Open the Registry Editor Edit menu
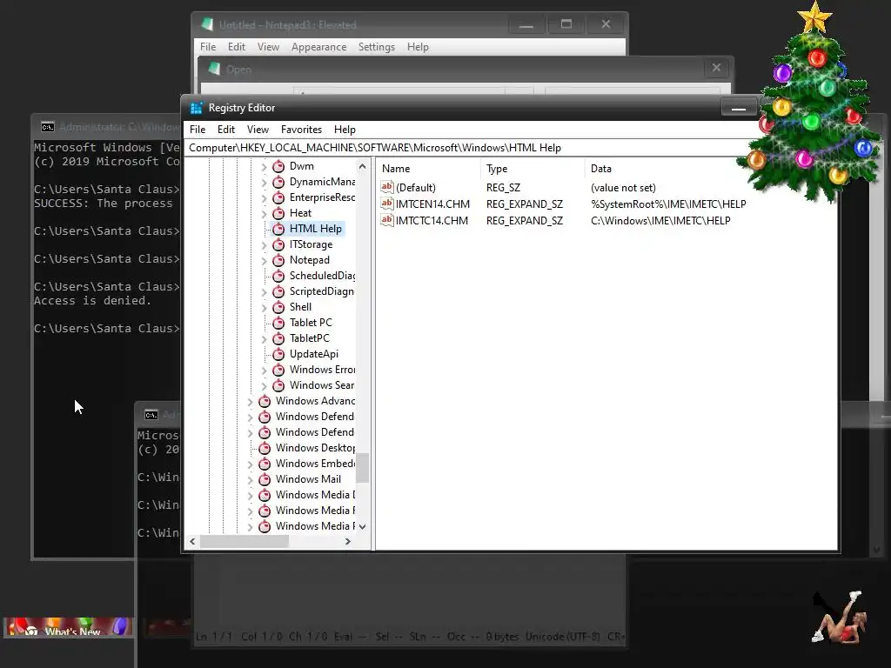This screenshot has height=668, width=891. [225, 130]
